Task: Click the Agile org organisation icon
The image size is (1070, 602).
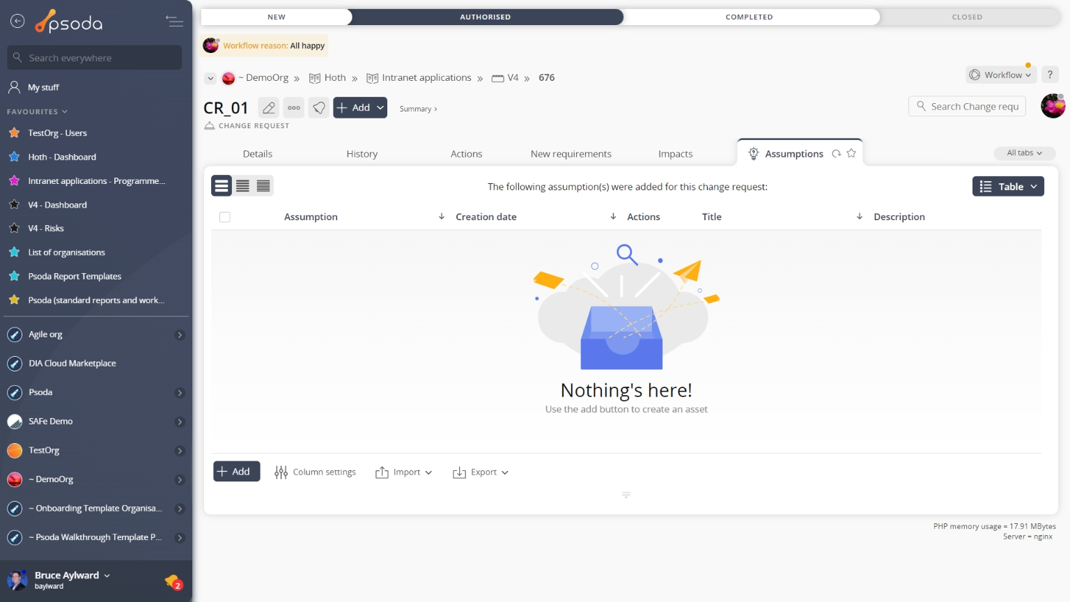Action: tap(15, 334)
